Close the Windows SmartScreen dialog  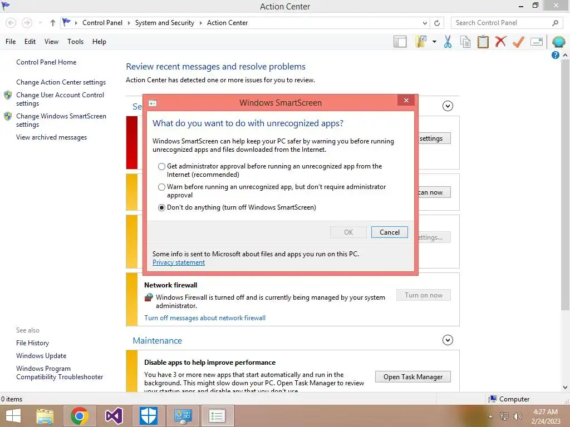[406, 101]
